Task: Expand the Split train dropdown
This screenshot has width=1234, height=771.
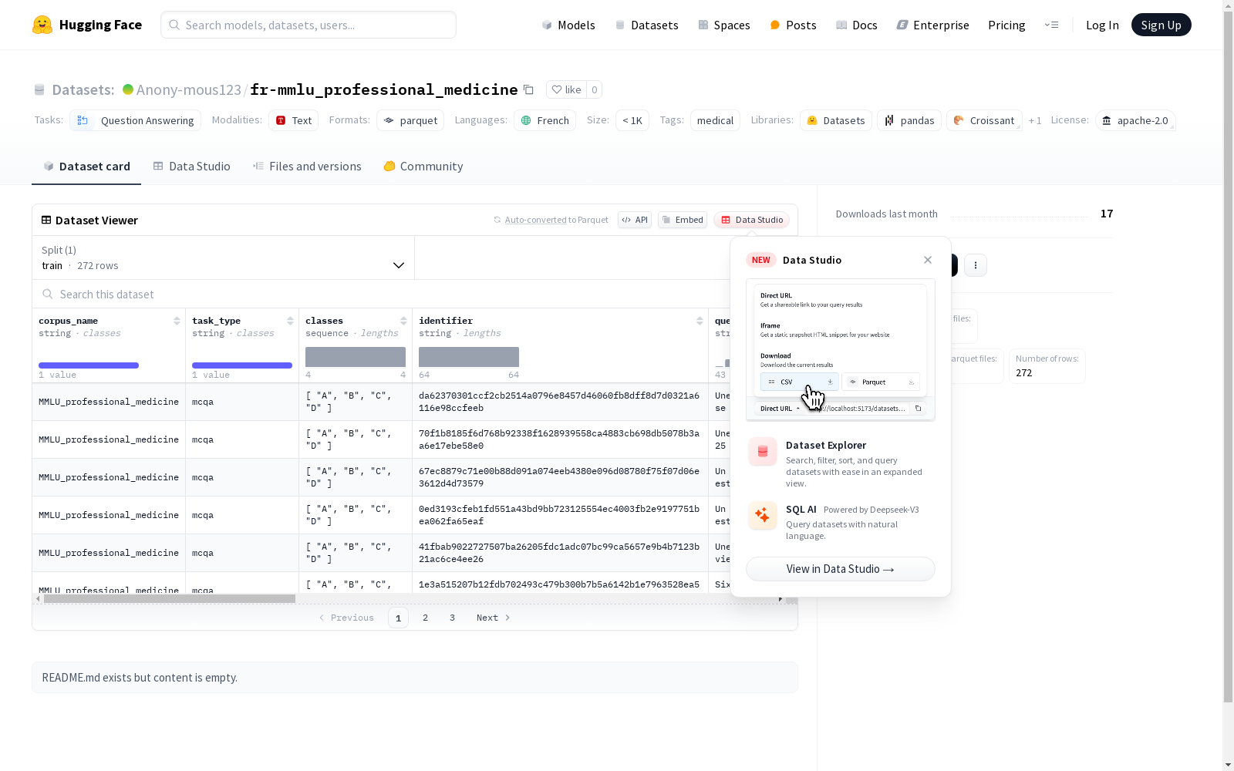Action: (x=224, y=258)
